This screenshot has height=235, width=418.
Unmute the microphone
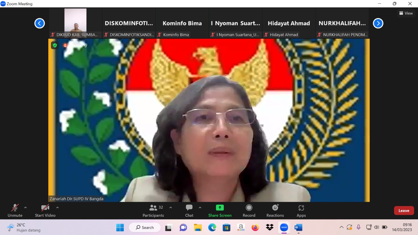(15, 210)
